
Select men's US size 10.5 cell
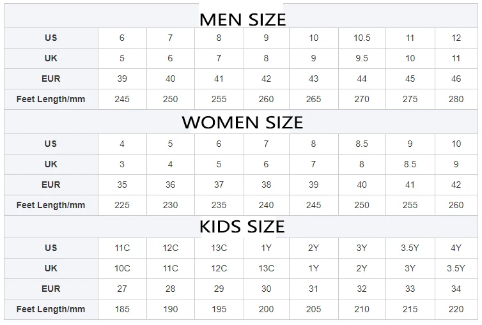point(362,38)
